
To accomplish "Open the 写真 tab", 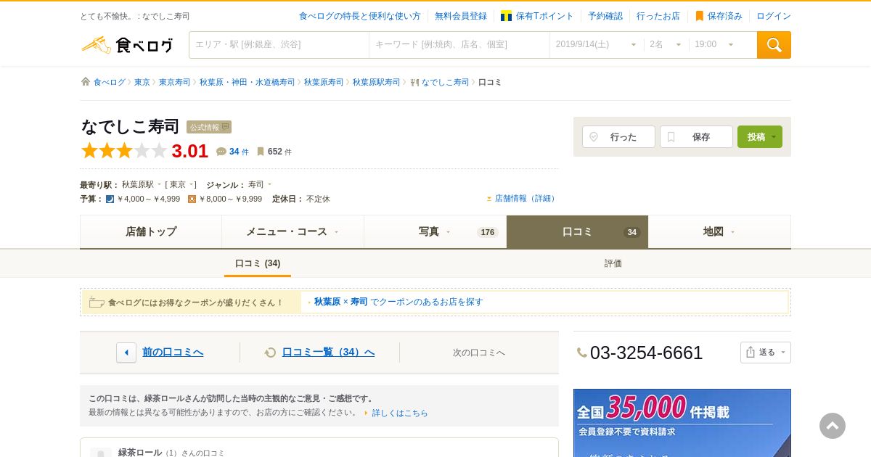I will pos(435,232).
